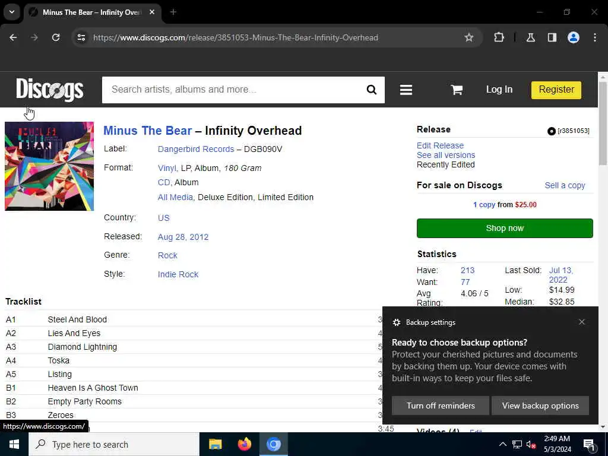Viewport: 608px width, 456px height.
Task: Open the notification center icon
Action: [589, 445]
